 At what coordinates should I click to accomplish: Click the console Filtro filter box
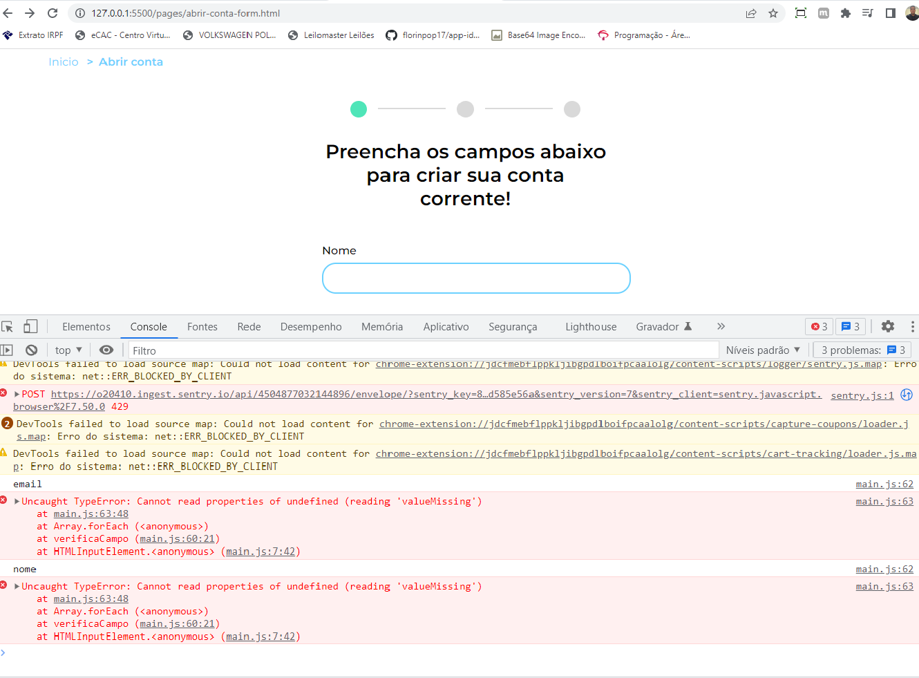click(424, 350)
